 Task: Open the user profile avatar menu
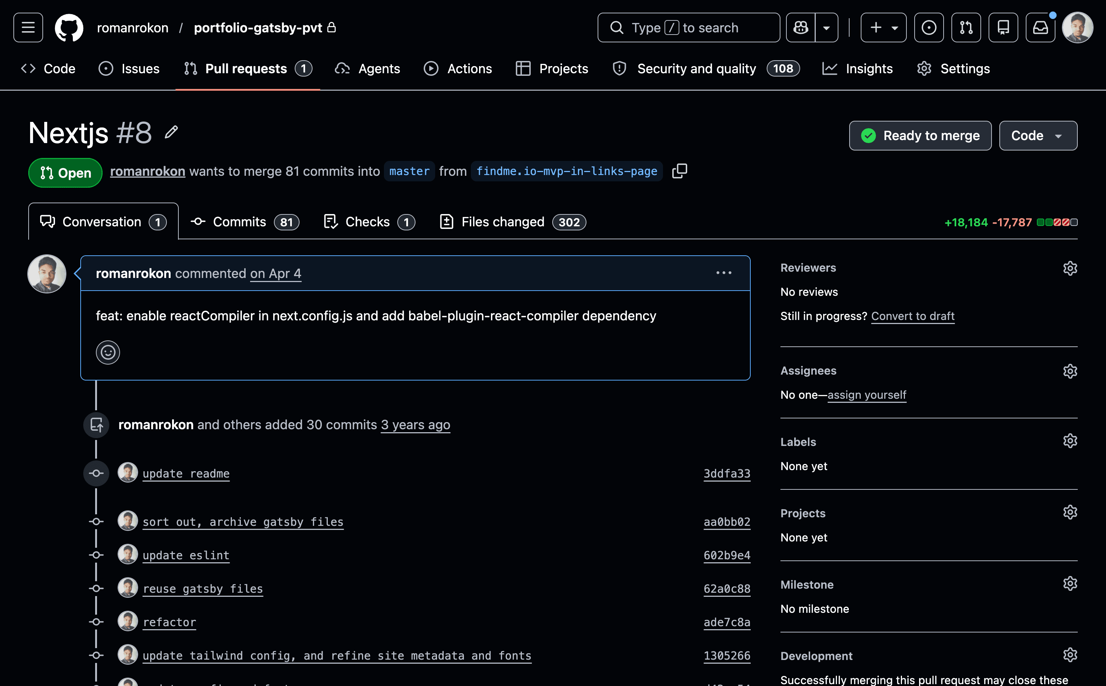tap(1077, 27)
